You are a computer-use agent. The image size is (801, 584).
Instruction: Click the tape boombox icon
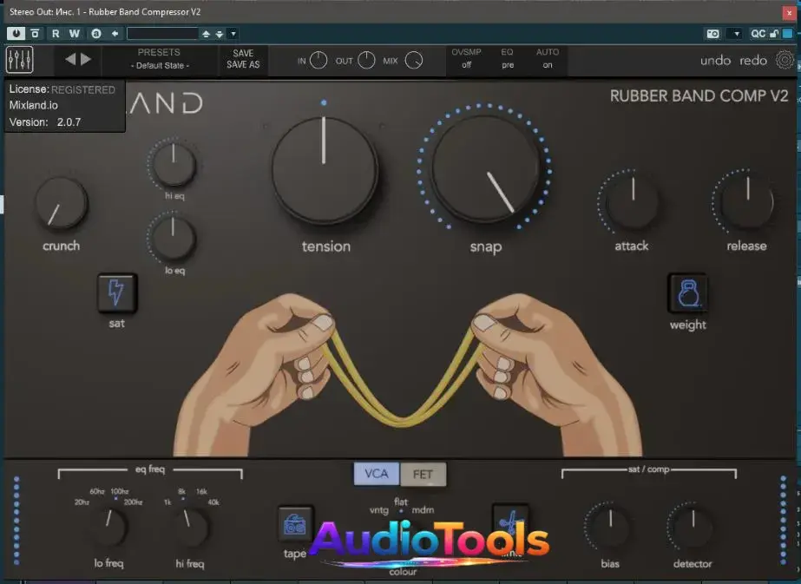(296, 524)
